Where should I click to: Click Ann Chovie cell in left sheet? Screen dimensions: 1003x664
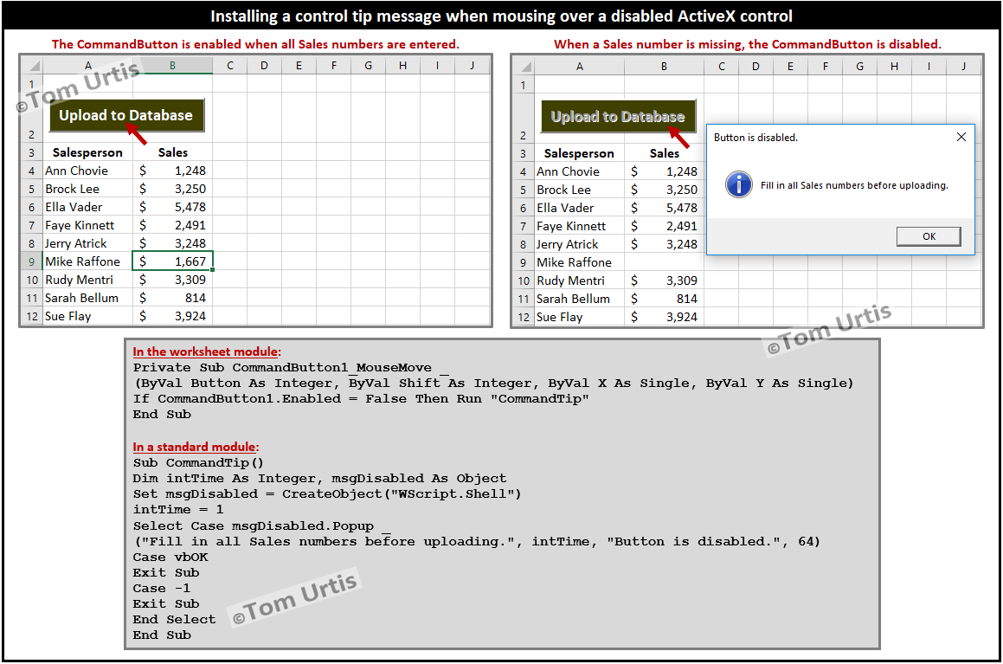[x=87, y=171]
